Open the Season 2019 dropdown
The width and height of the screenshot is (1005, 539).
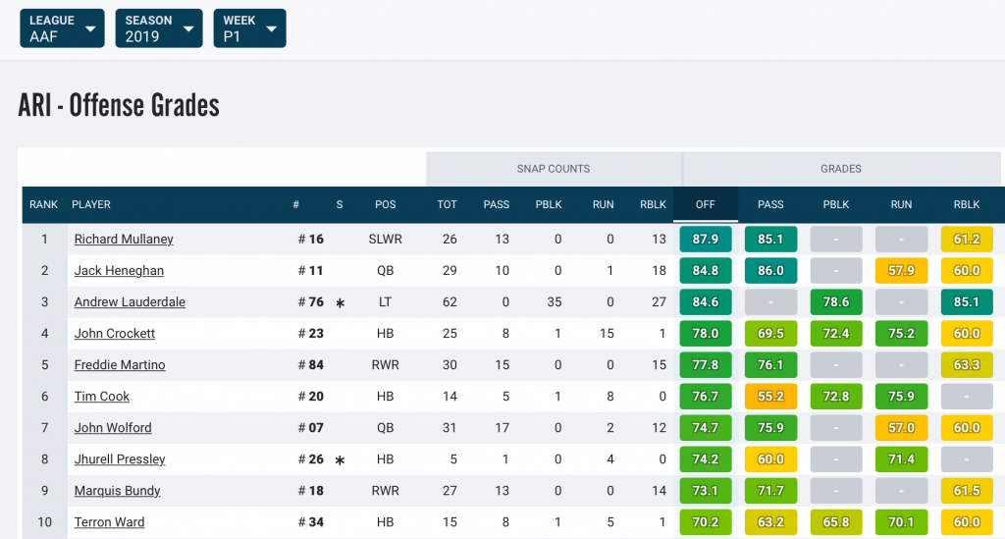coord(159,28)
